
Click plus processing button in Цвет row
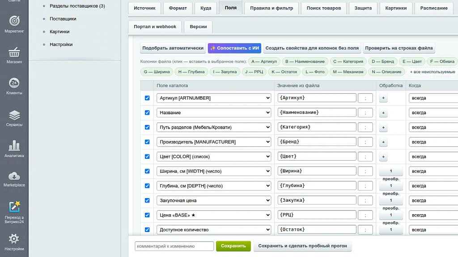click(383, 157)
